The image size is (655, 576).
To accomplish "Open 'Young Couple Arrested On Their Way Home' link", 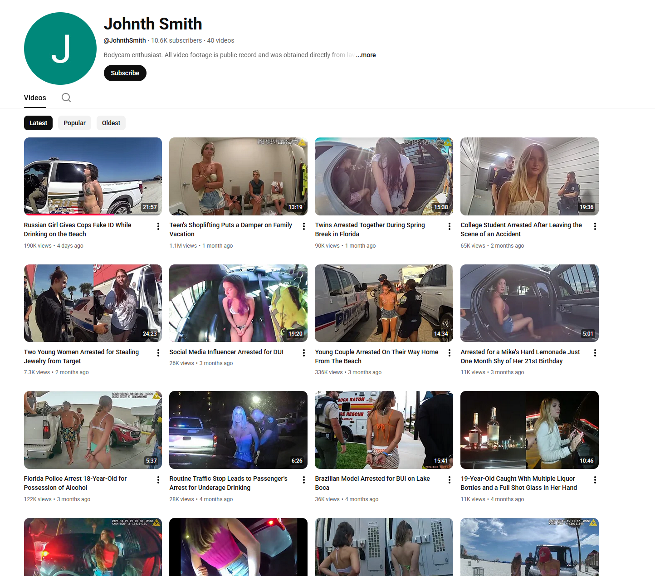I will tap(376, 356).
